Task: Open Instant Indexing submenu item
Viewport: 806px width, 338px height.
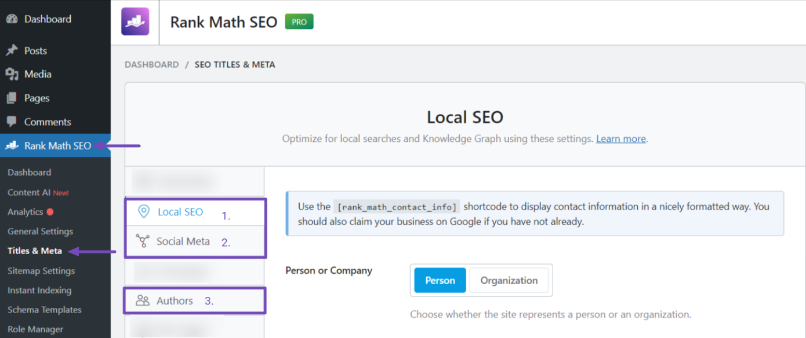Action: [x=39, y=290]
